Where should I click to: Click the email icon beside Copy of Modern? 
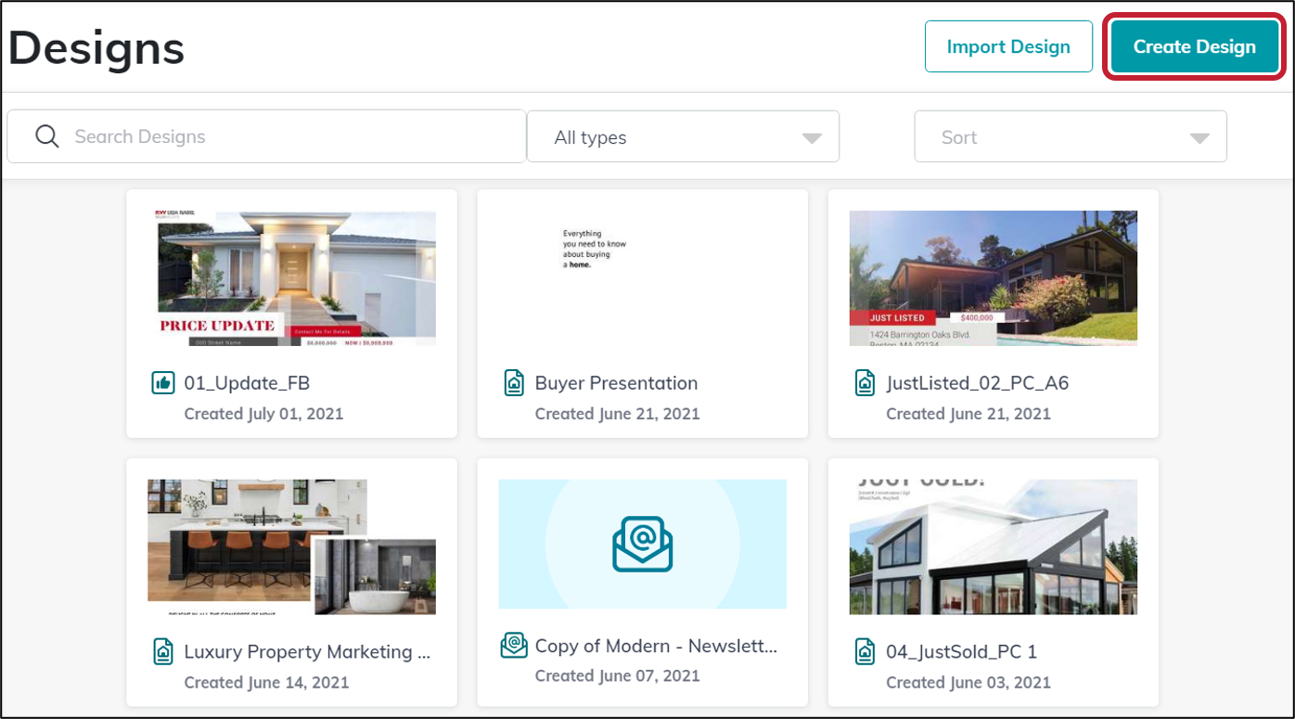(514, 646)
